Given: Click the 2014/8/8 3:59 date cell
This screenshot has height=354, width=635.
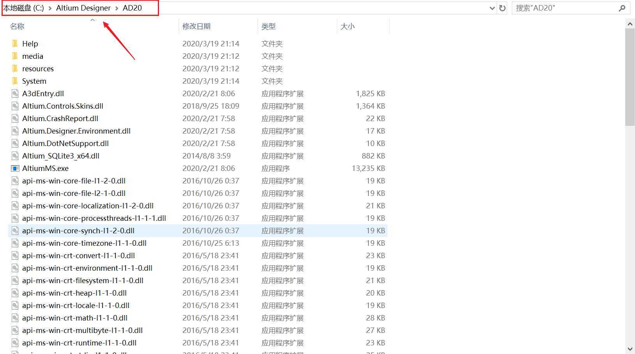Looking at the screenshot, I should [x=207, y=156].
